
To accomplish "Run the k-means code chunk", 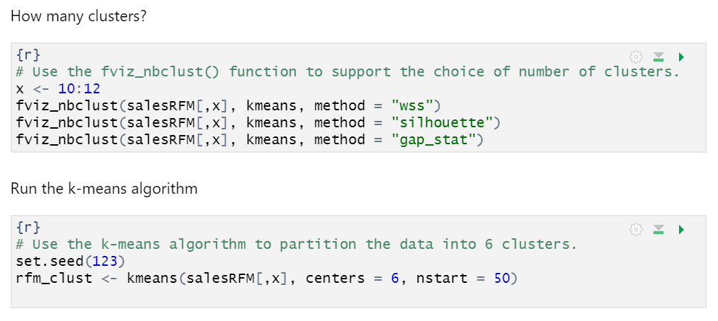I will point(681,229).
